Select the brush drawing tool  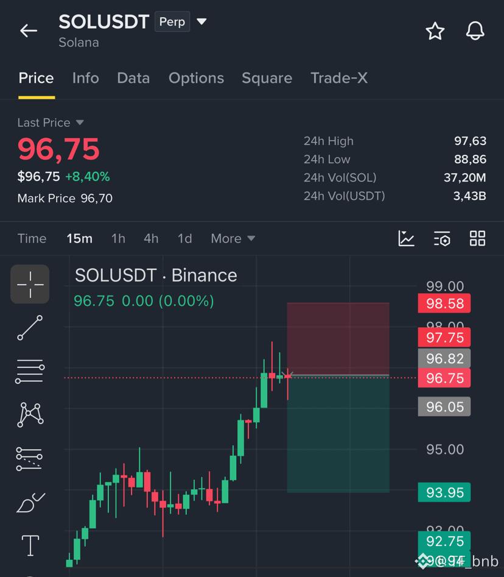pos(30,503)
